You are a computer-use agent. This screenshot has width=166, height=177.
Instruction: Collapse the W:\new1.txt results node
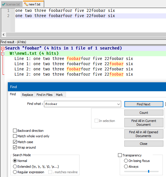[x=3, y=54]
